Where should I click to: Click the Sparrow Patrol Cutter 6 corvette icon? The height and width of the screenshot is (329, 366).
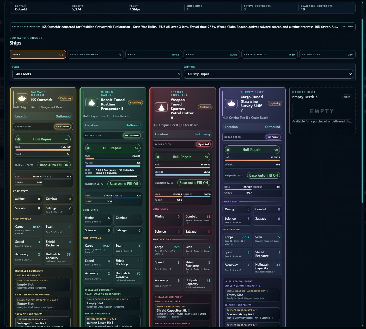pos(161,107)
